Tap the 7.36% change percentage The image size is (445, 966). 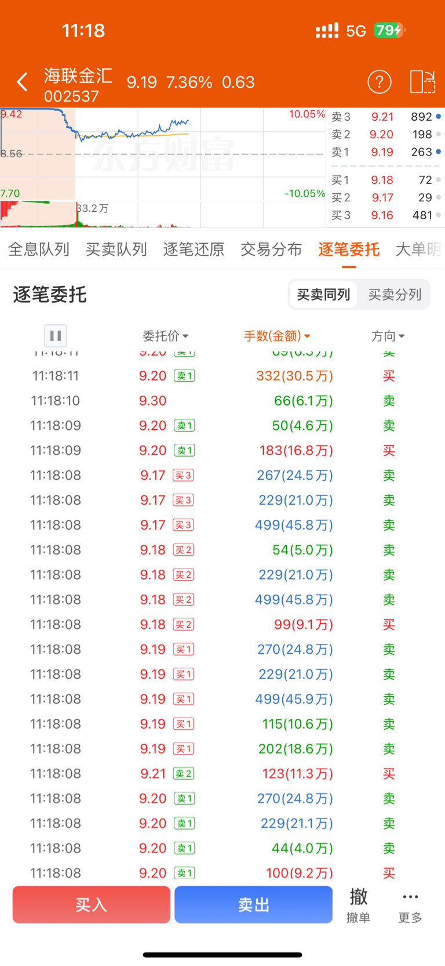click(x=189, y=82)
